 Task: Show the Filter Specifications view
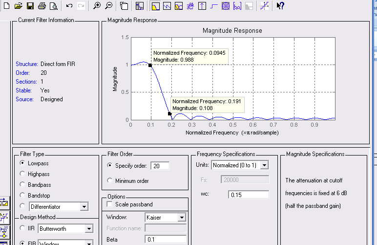pos(140,6)
